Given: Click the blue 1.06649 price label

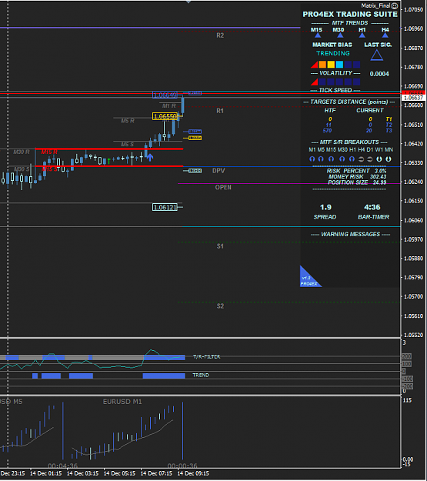Looking at the screenshot, I should click(x=165, y=95).
